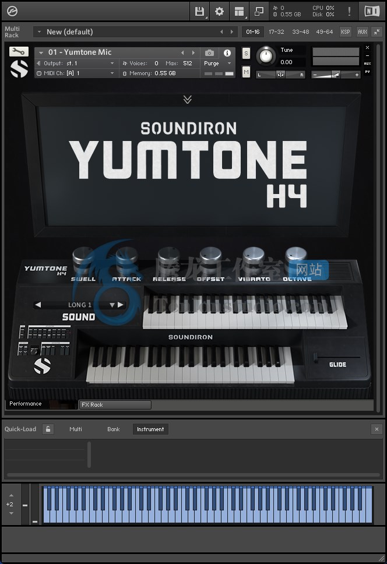387x564 pixels.
Task: Shift keyboard octave down arrow
Action: pyautogui.click(x=11, y=513)
